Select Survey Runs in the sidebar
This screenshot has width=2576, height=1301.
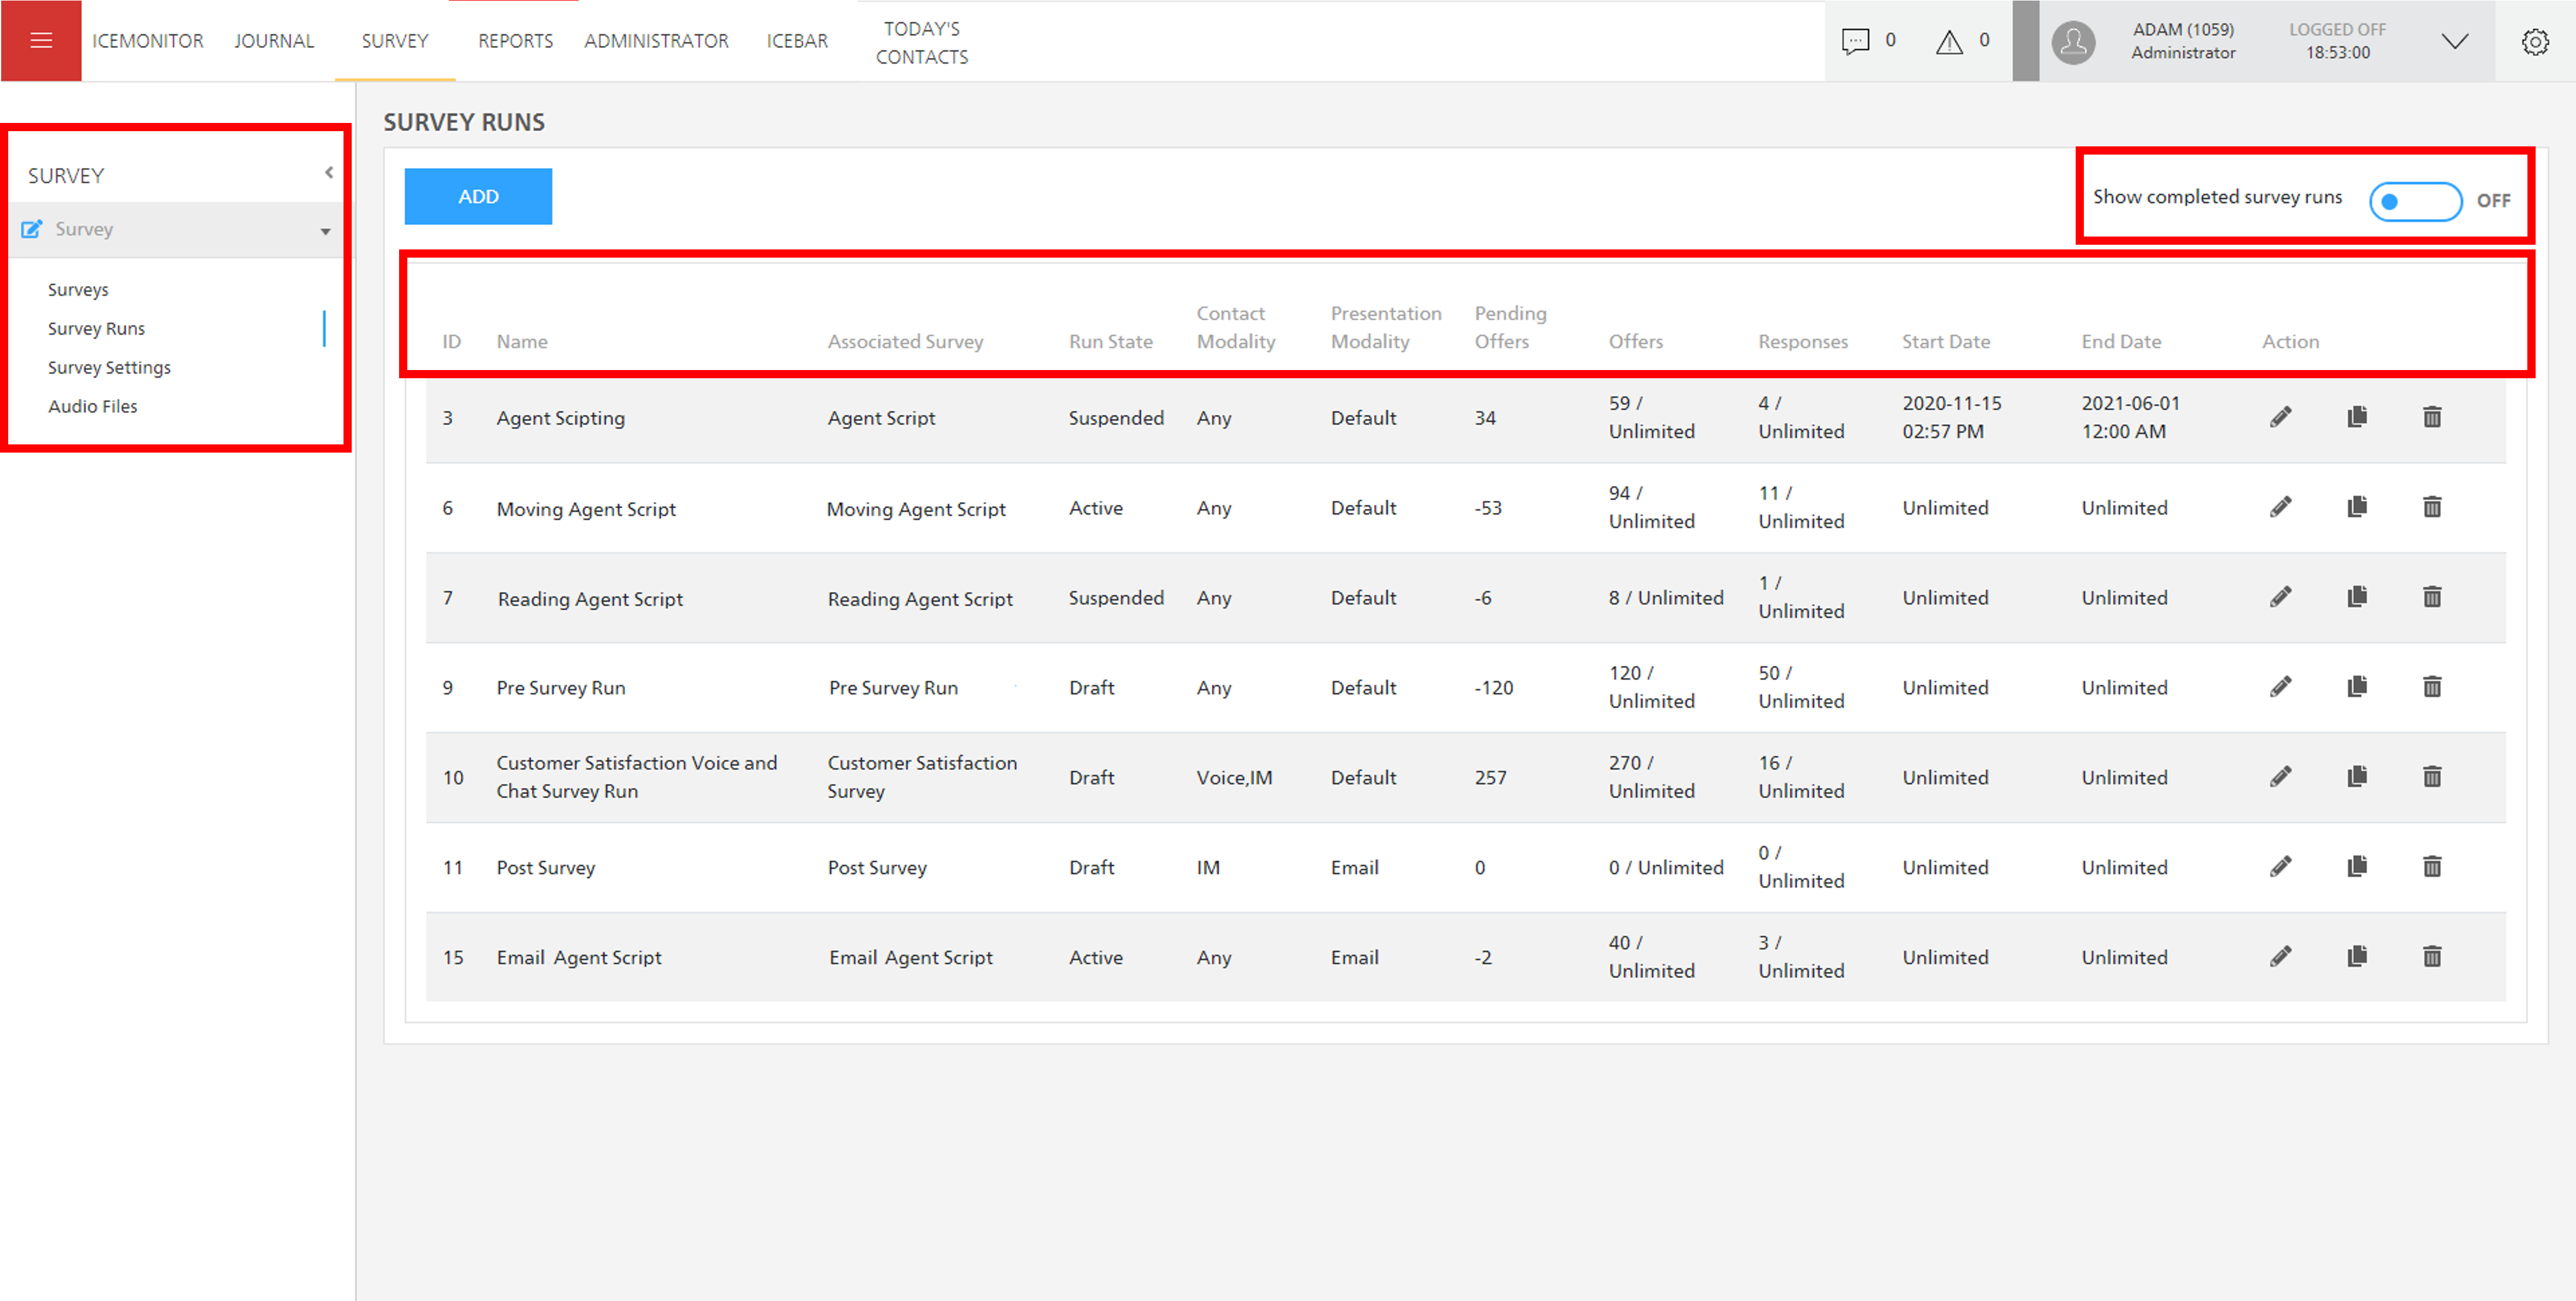click(96, 328)
